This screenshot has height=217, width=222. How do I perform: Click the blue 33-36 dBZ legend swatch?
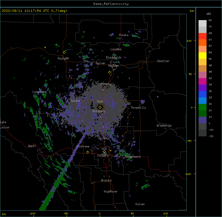tap(202, 94)
